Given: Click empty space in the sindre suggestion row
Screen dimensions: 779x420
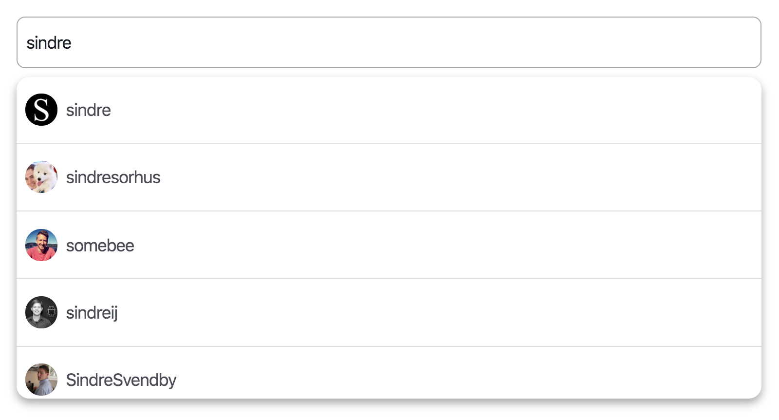Looking at the screenshot, I should [438, 110].
